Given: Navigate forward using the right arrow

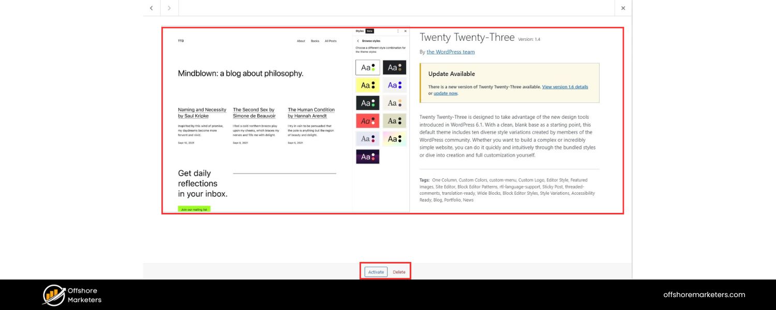Looking at the screenshot, I should tap(169, 8).
